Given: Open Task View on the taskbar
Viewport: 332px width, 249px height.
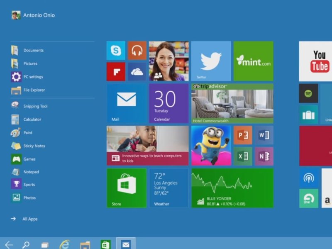Looking at the screenshot, I should [45, 245].
